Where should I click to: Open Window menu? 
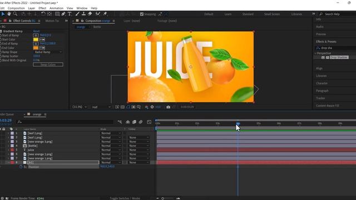82,8
